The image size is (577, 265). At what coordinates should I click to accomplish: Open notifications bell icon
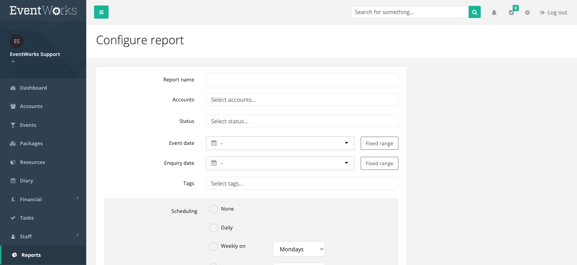click(494, 13)
